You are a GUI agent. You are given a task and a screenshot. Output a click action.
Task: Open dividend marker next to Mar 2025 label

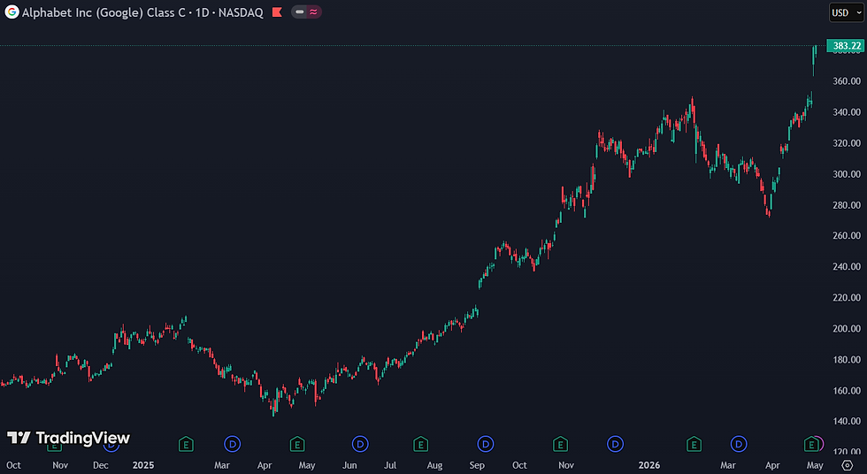[x=232, y=444]
